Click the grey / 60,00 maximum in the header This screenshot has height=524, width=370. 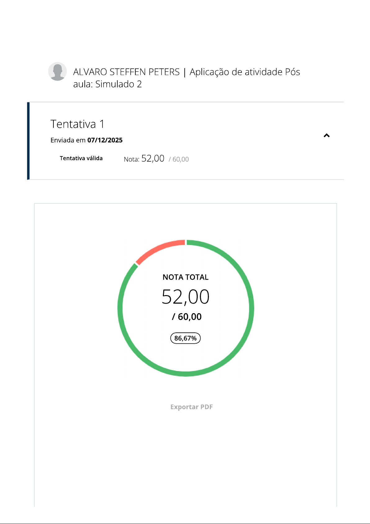pyautogui.click(x=179, y=159)
